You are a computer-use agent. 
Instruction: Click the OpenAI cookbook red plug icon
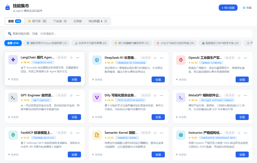click(181, 60)
